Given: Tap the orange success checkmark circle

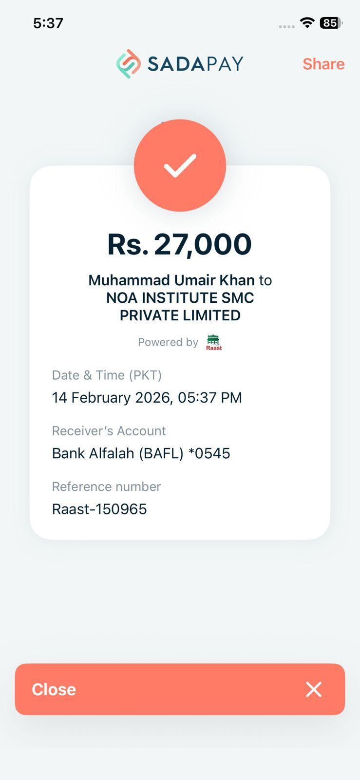Looking at the screenshot, I should tap(180, 165).
